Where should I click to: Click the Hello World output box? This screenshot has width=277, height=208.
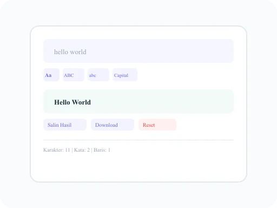(x=138, y=101)
